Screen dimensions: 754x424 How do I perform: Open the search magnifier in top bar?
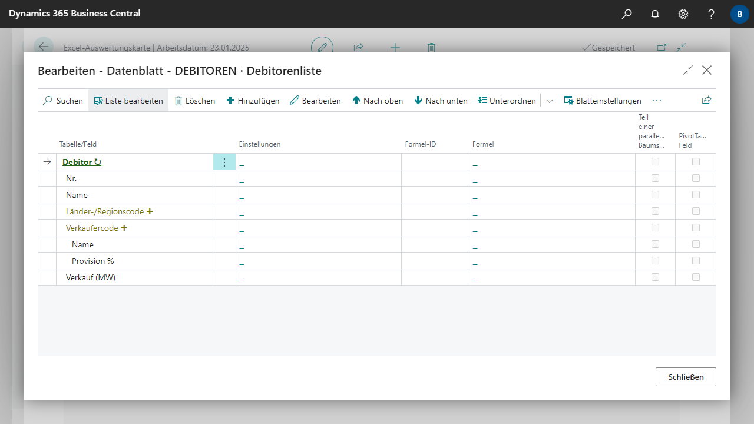click(627, 14)
